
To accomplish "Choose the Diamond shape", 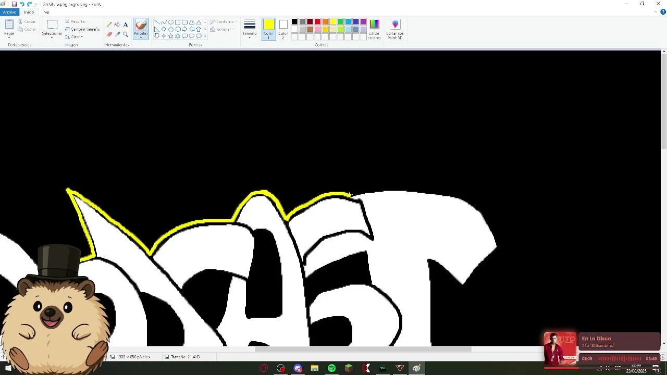I will click(164, 29).
